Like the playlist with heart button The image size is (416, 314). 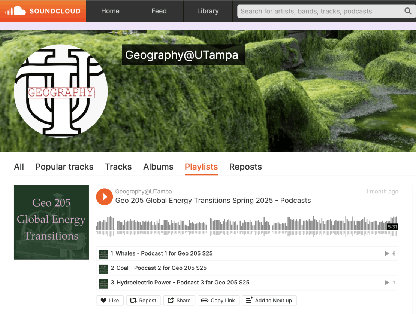click(x=109, y=301)
